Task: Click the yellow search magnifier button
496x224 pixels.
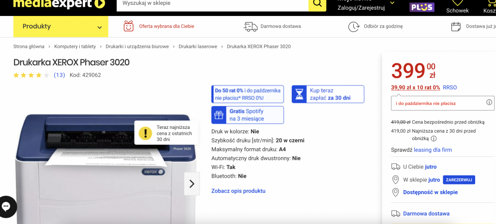Action: coord(317,4)
